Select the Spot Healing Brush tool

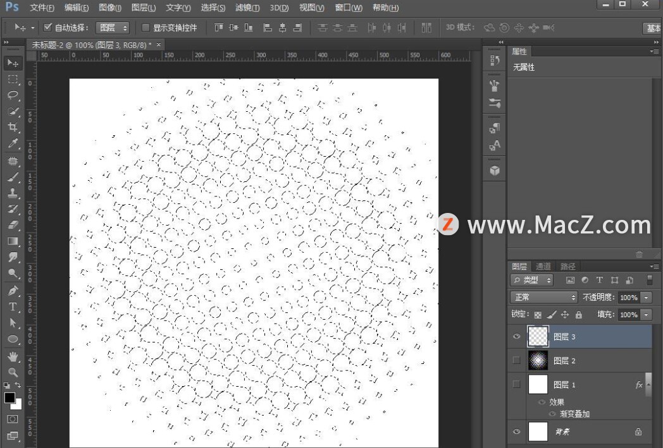pos(13,161)
